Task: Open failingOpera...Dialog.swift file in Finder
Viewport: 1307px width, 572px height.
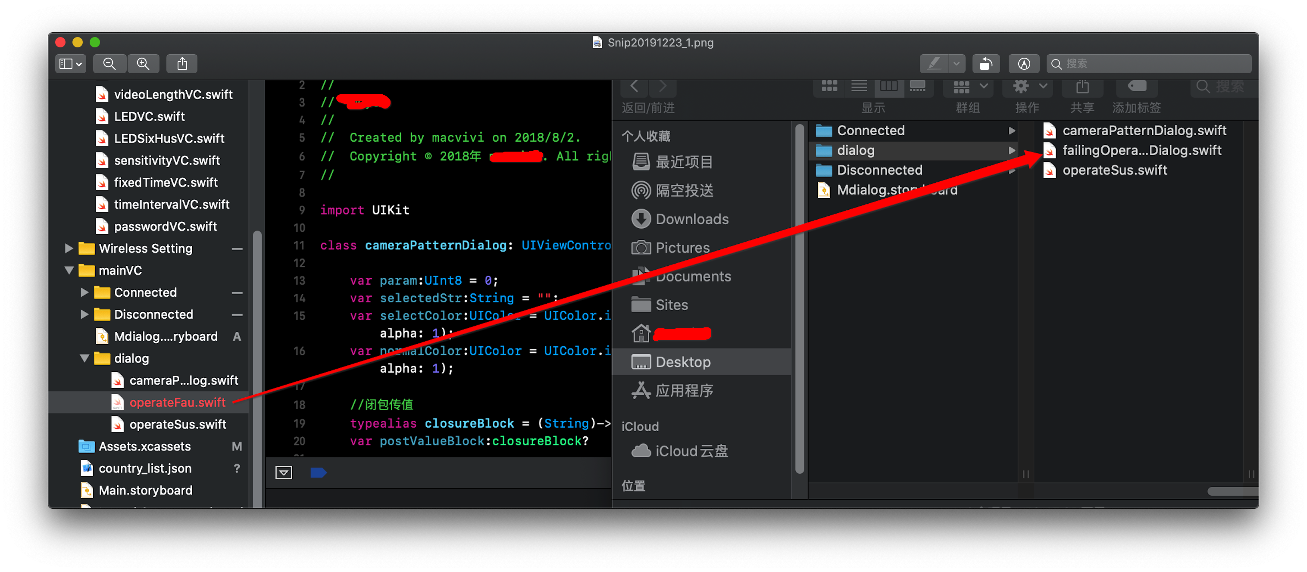Action: coord(1141,150)
